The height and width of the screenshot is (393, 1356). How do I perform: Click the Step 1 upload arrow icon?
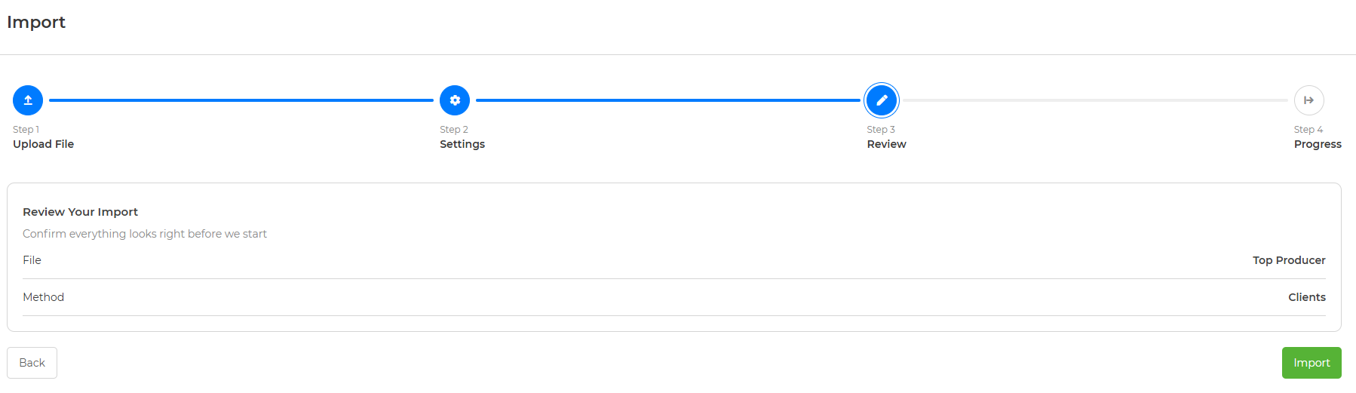[x=28, y=100]
